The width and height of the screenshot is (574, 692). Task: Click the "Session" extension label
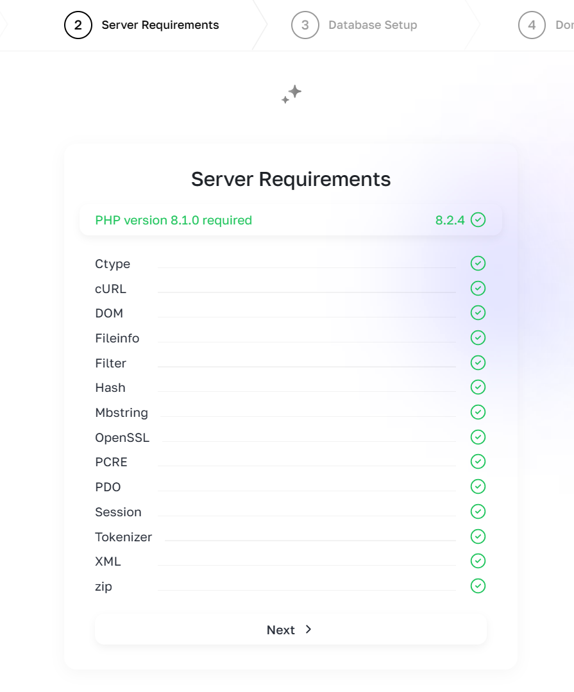118,512
